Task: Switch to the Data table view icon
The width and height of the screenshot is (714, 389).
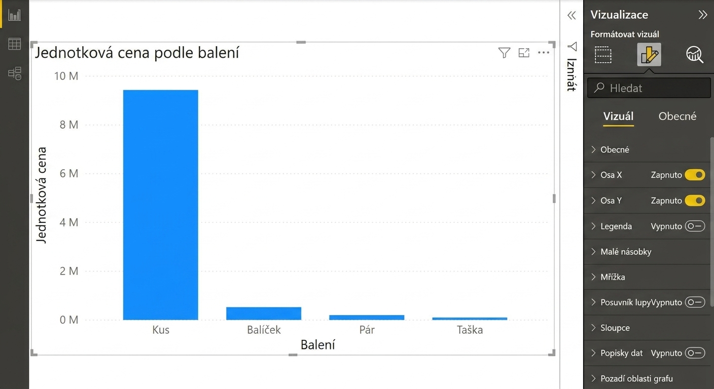Action: point(15,44)
